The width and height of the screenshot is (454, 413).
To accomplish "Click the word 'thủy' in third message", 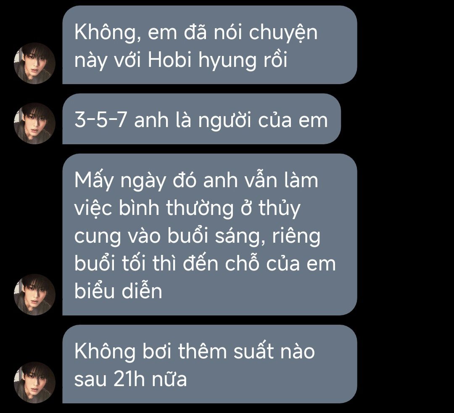I will [x=280, y=209].
